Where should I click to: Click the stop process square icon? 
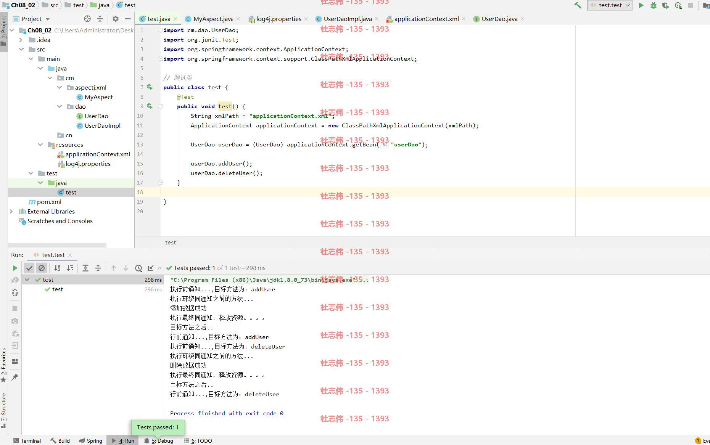pyautogui.click(x=691, y=5)
